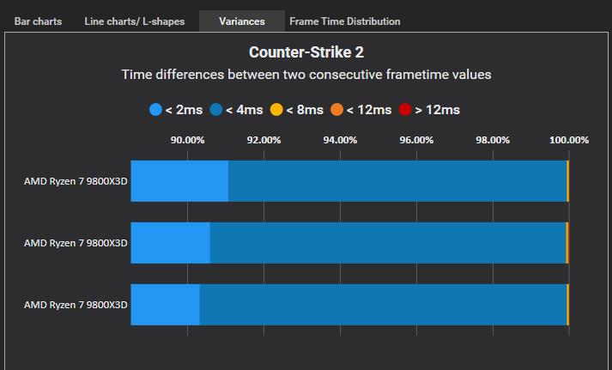Viewport: 612px width, 370px height.
Task: Switch to Line charts/ L-shapes tab
Action: 134,21
